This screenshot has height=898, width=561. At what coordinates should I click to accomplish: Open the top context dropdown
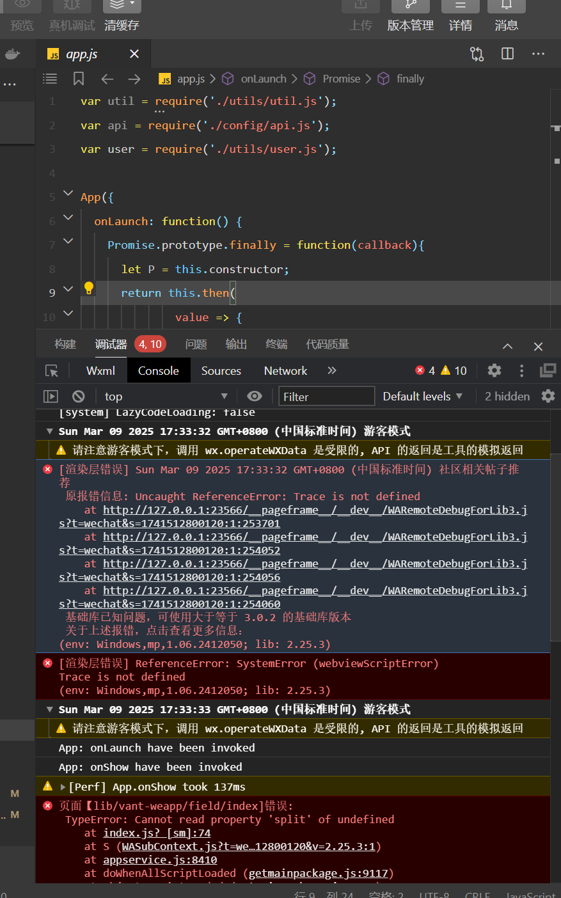tap(166, 397)
